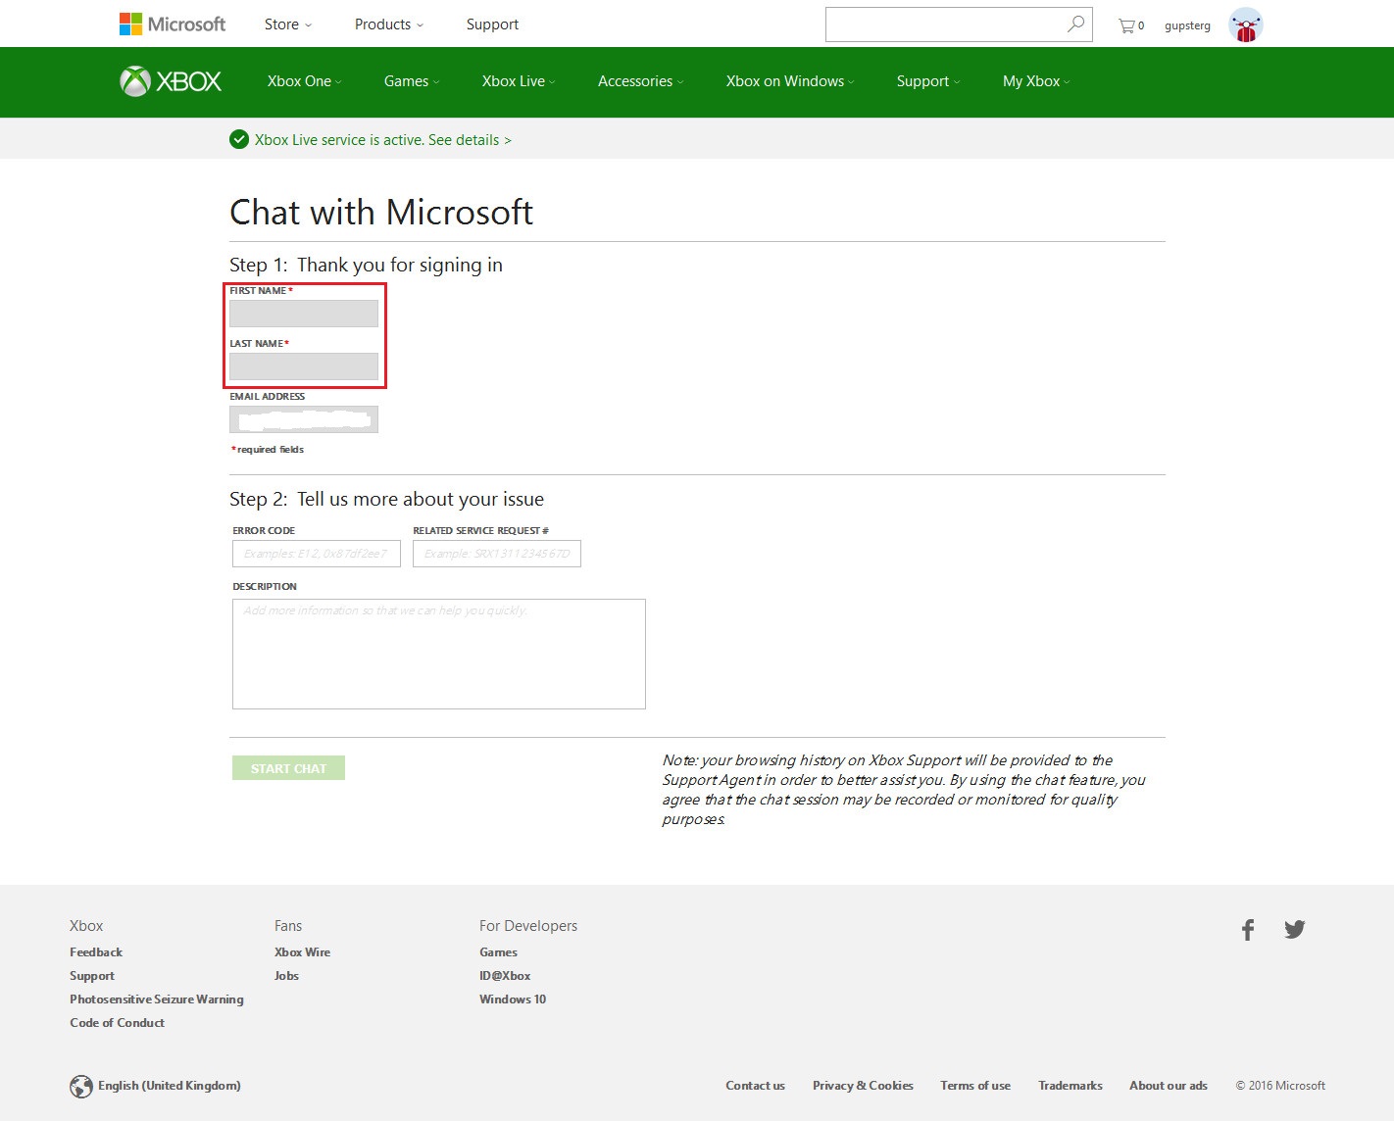This screenshot has height=1121, width=1394.
Task: Focus the Error Code text field
Action: 316,554
